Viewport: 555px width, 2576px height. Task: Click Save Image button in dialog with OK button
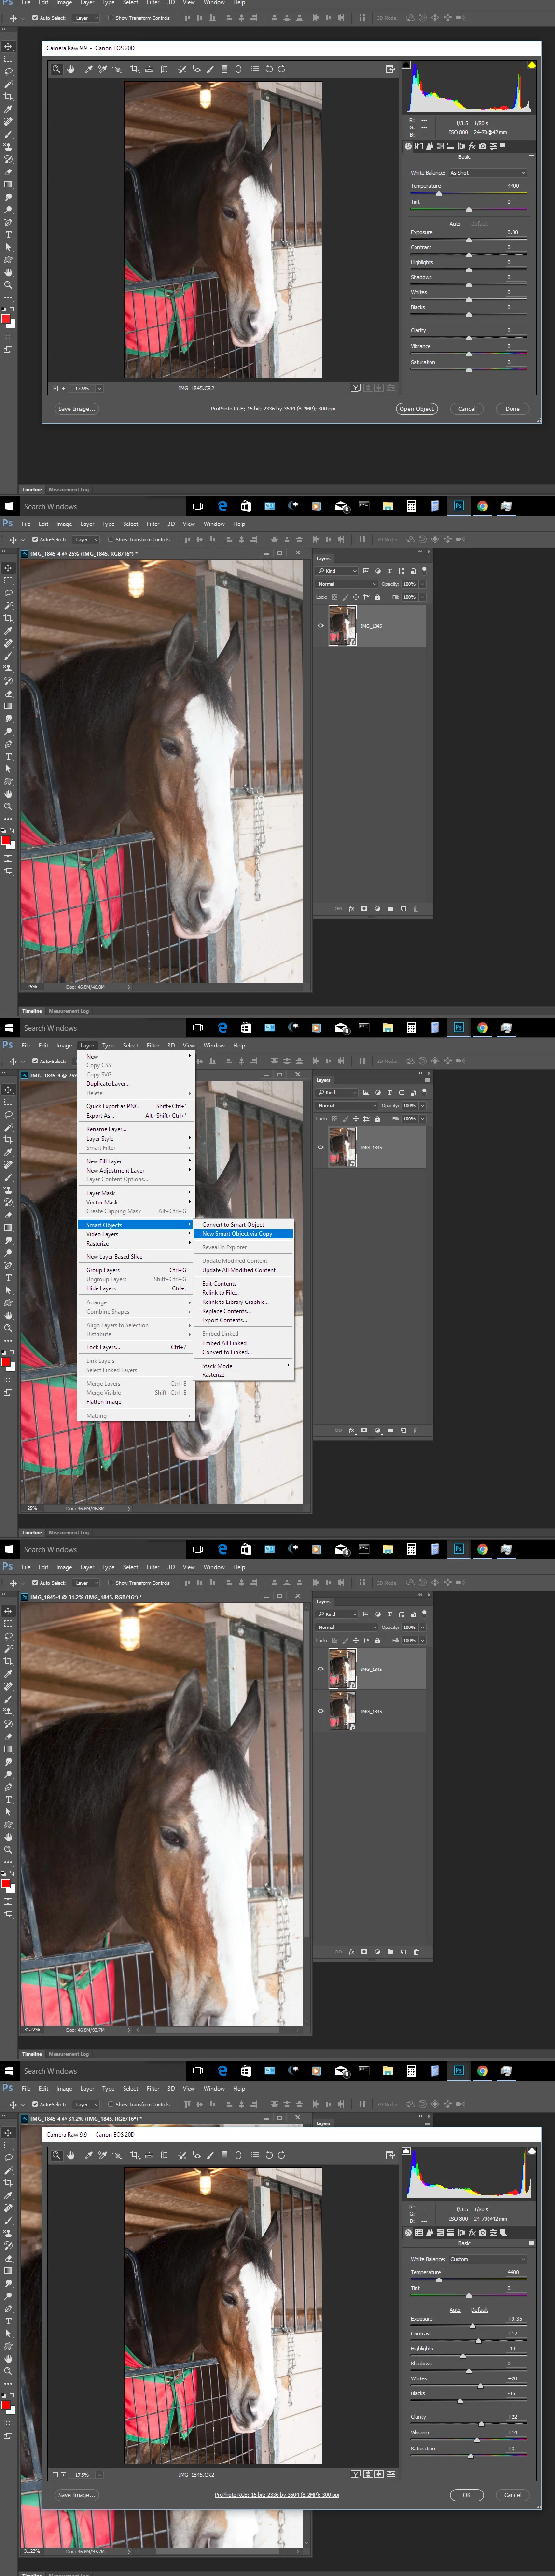(x=77, y=2495)
